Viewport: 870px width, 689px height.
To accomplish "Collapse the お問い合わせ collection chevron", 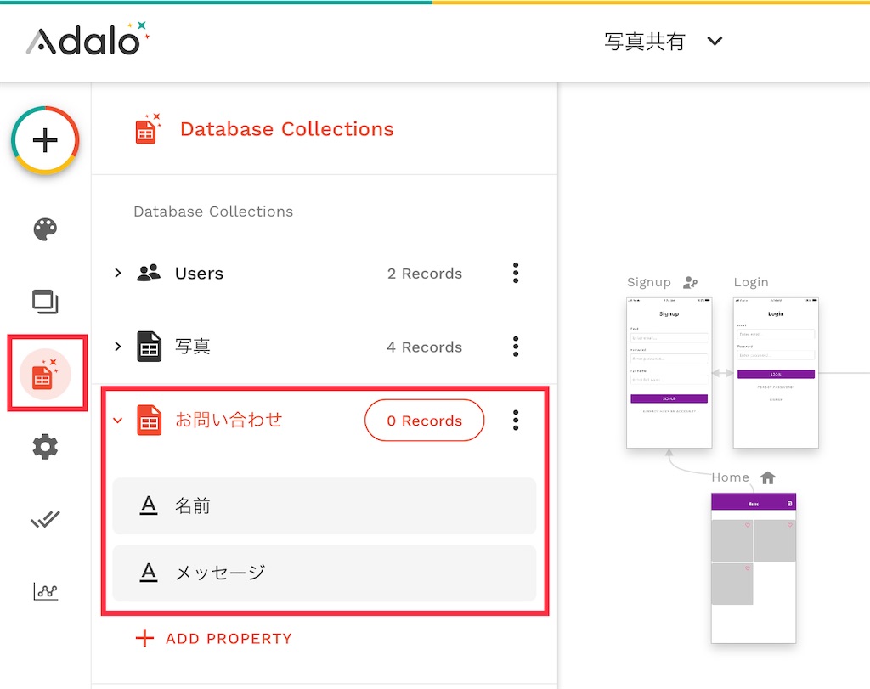I will tap(117, 421).
